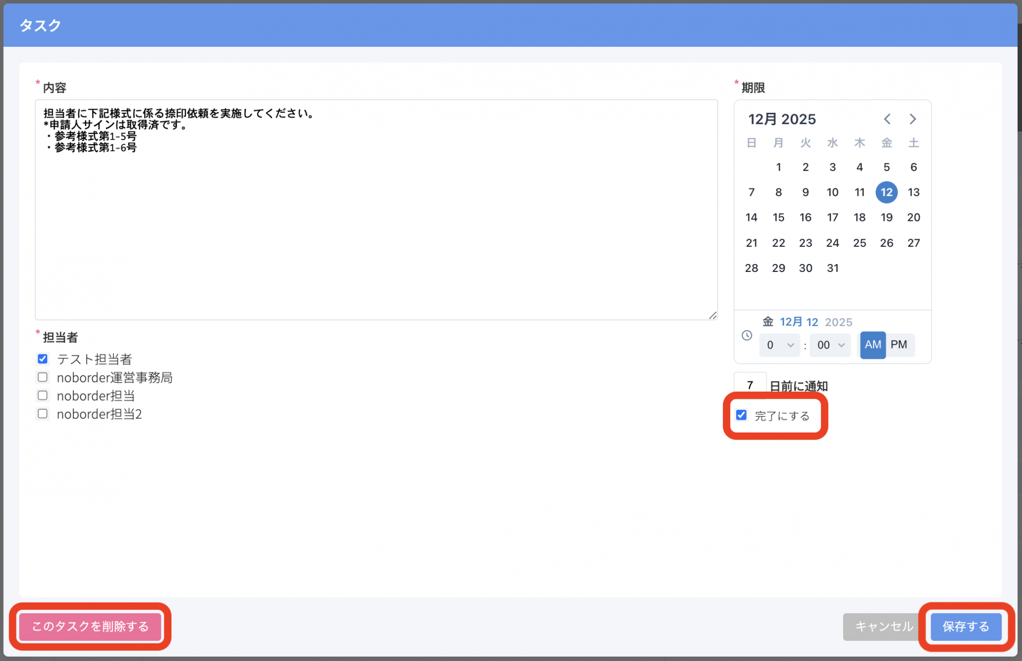Select AM for the deadline time
1022x661 pixels.
click(x=872, y=345)
